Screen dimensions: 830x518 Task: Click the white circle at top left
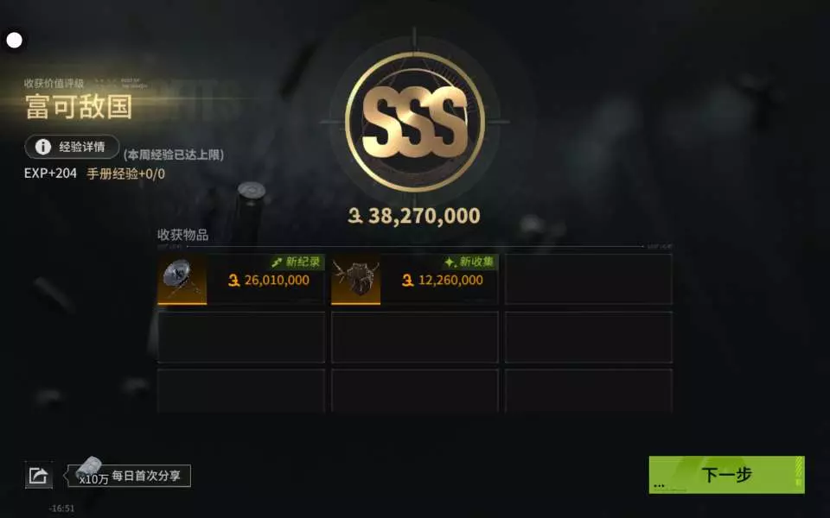(x=15, y=41)
